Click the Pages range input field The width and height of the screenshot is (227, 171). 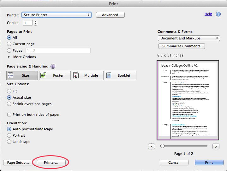pos(58,50)
